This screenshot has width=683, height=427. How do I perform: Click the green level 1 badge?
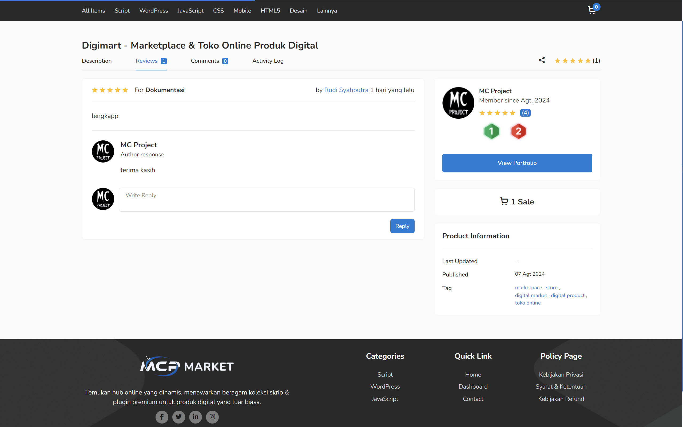click(x=491, y=131)
